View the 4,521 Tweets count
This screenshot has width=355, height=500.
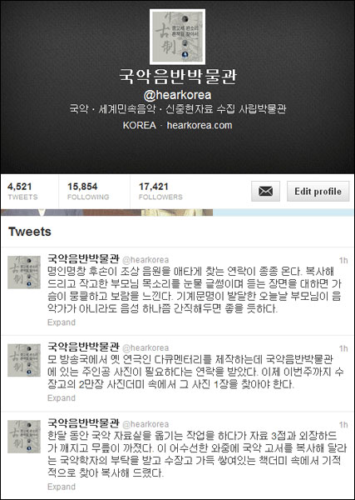tap(22, 192)
